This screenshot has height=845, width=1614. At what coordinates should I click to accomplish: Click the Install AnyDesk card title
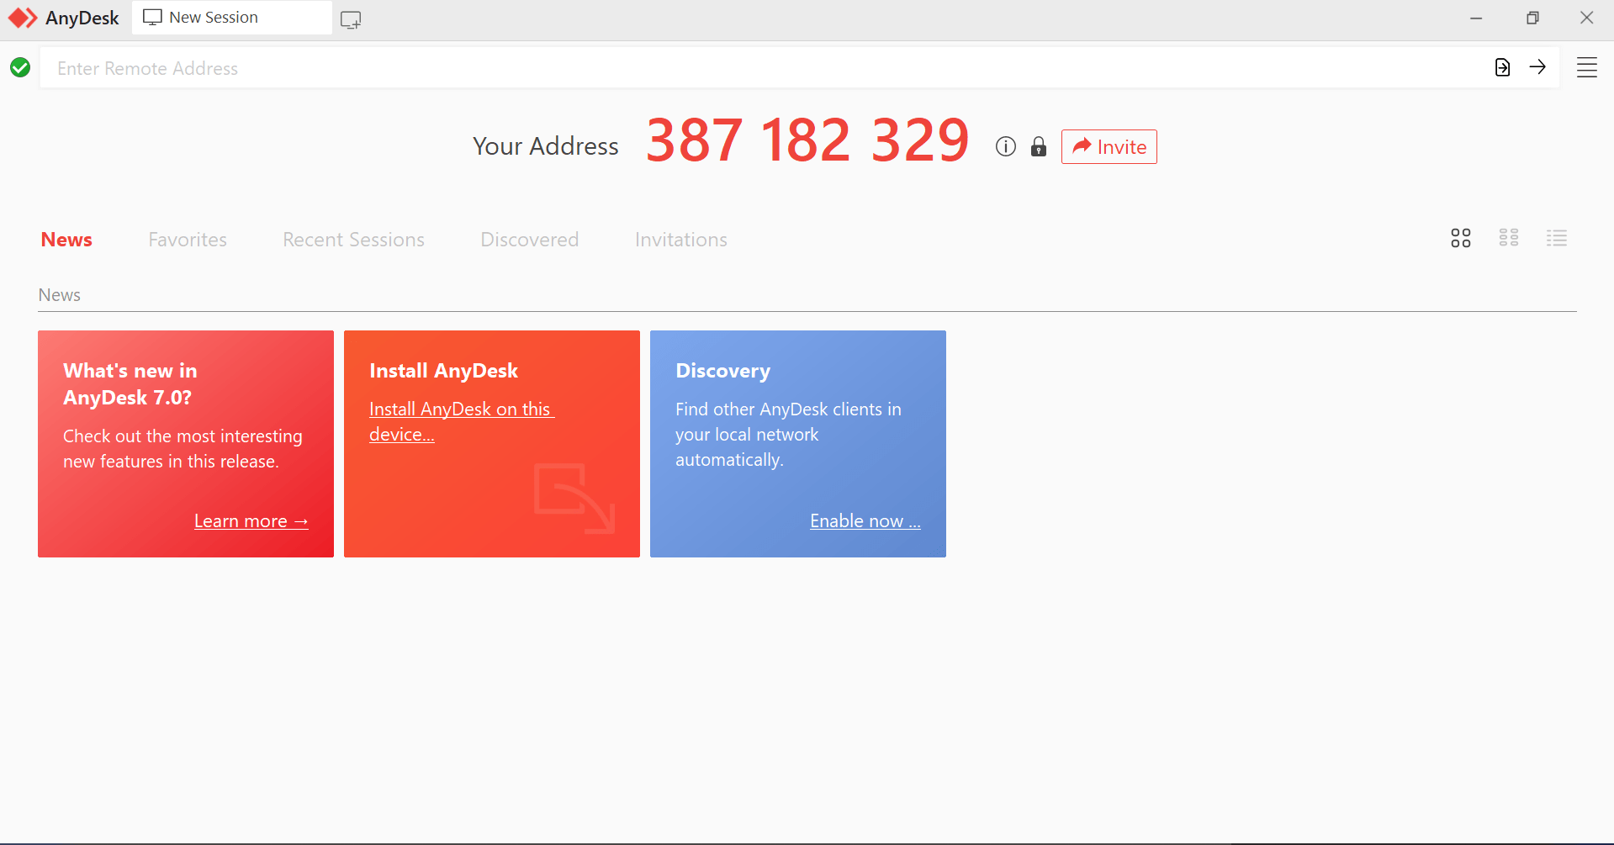click(443, 371)
